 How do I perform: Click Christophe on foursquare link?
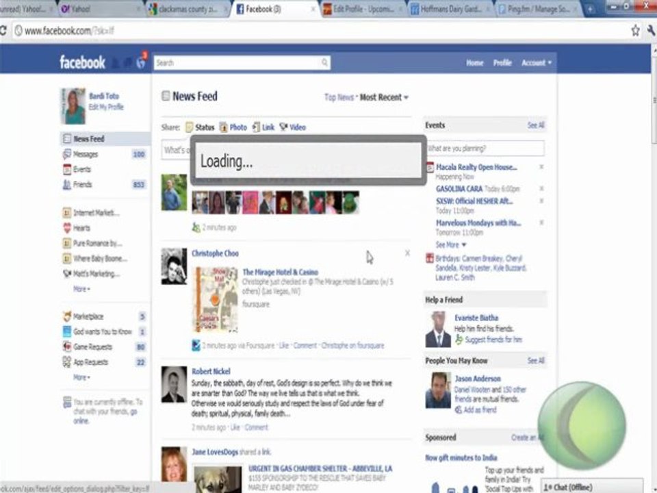(352, 346)
